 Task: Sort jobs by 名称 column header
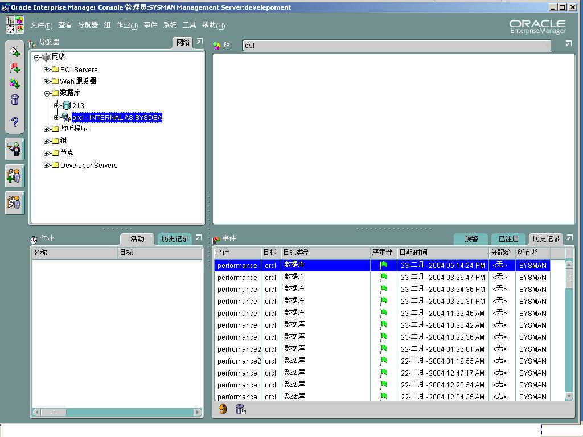click(x=75, y=253)
